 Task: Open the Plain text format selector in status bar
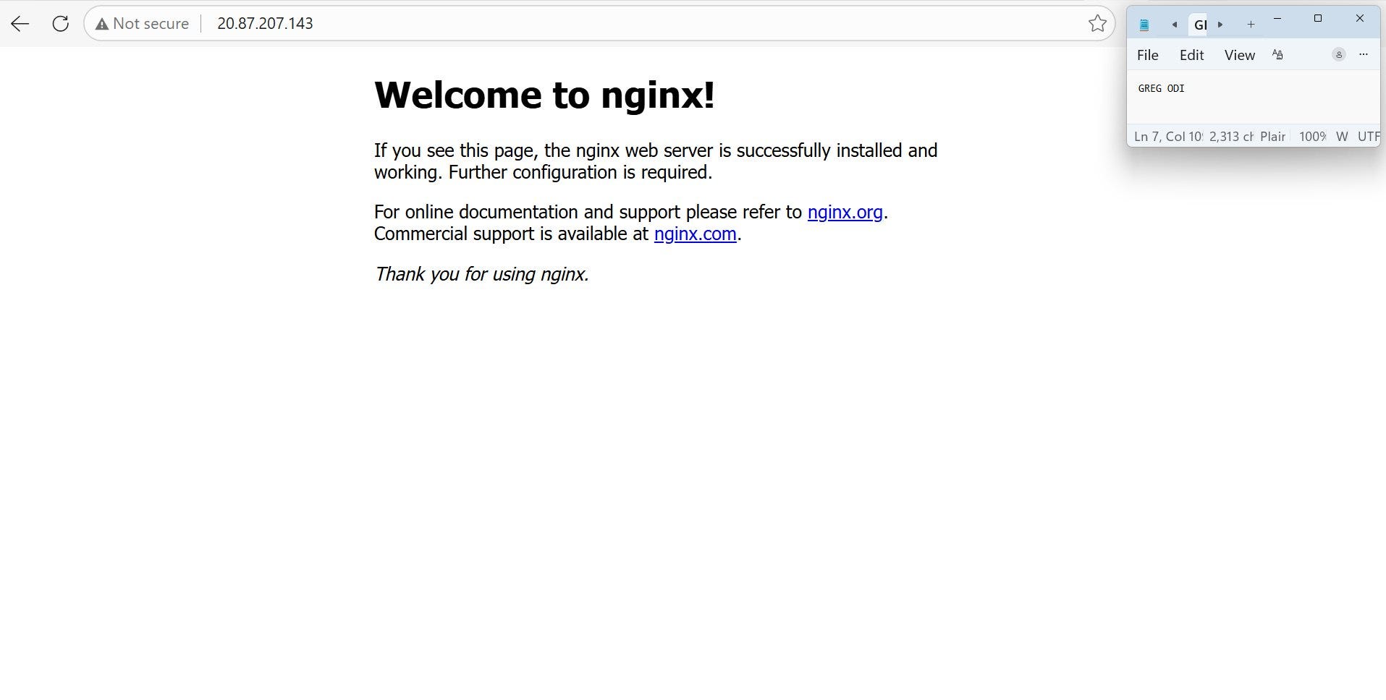(x=1272, y=137)
